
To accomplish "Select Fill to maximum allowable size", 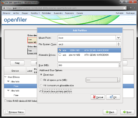I will point(41,85).
